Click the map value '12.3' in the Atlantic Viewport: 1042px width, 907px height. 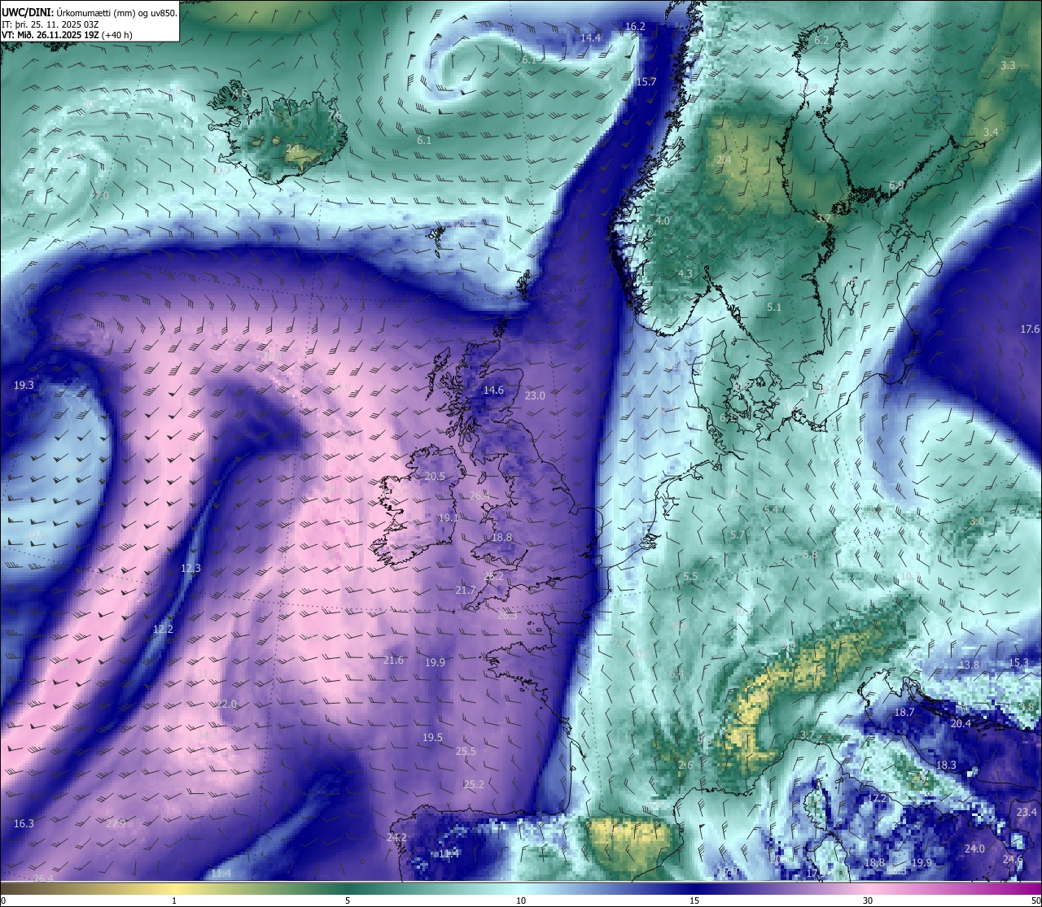click(190, 569)
